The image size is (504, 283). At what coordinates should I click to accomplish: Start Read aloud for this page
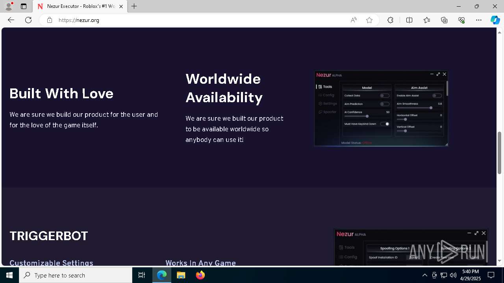[354, 20]
